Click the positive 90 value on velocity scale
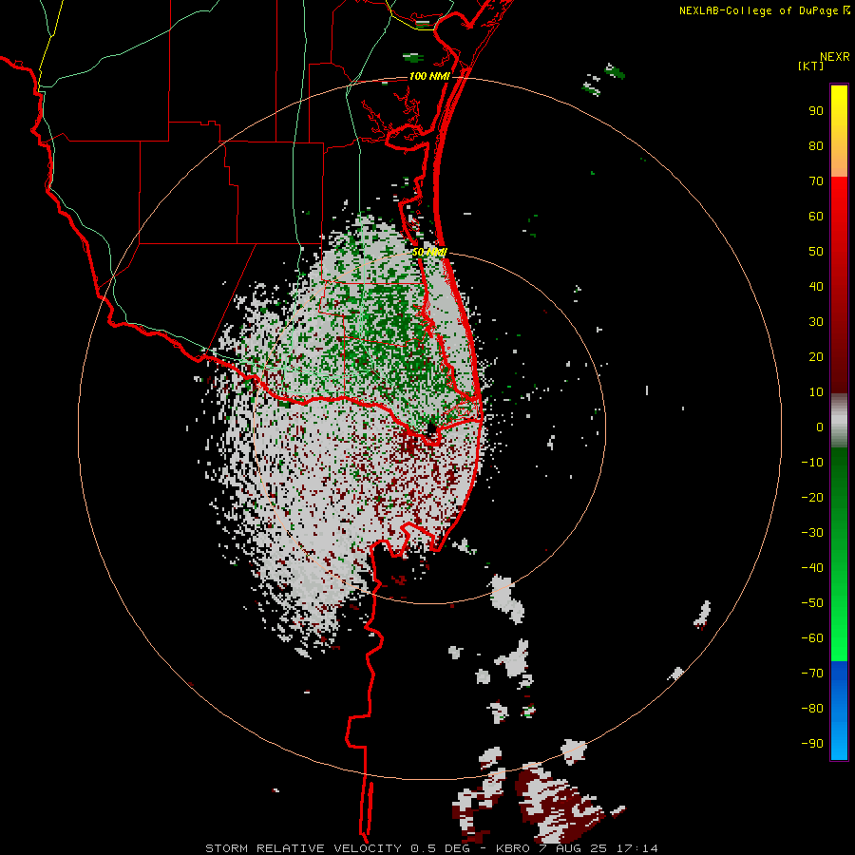This screenshot has height=855, width=855. pyautogui.click(x=816, y=111)
